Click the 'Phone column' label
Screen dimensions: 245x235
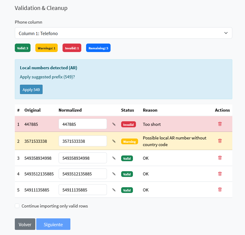coord(28,22)
